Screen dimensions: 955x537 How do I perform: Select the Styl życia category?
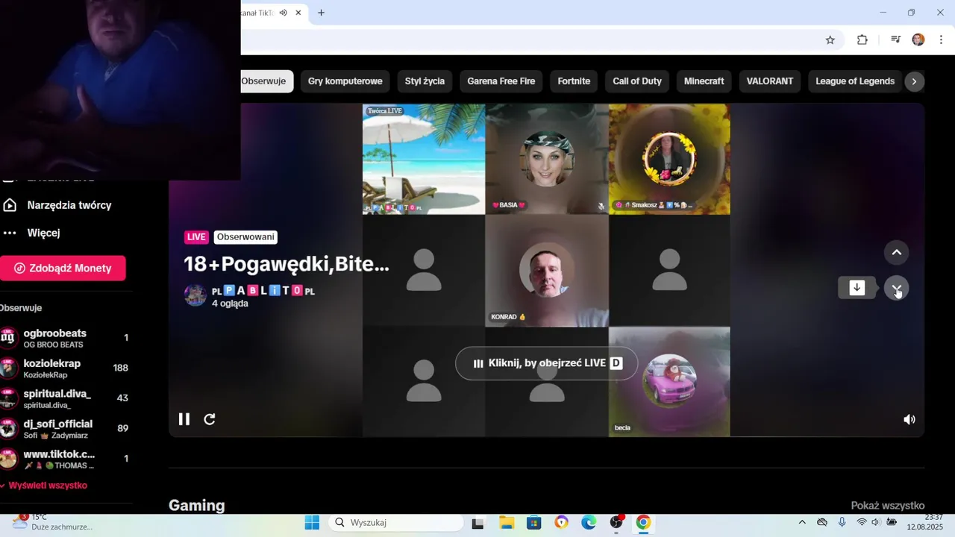(x=425, y=81)
